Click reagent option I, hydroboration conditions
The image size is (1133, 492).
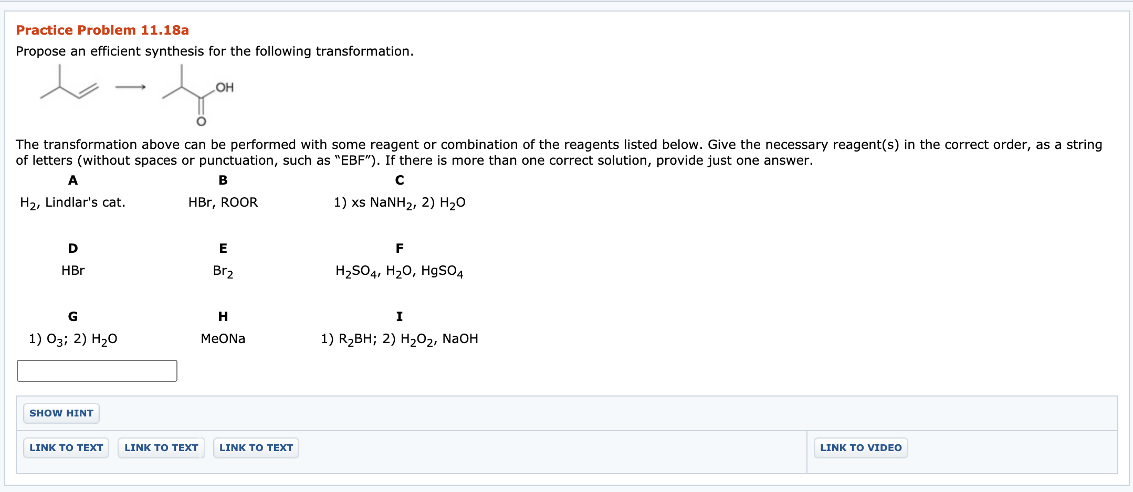point(399,338)
